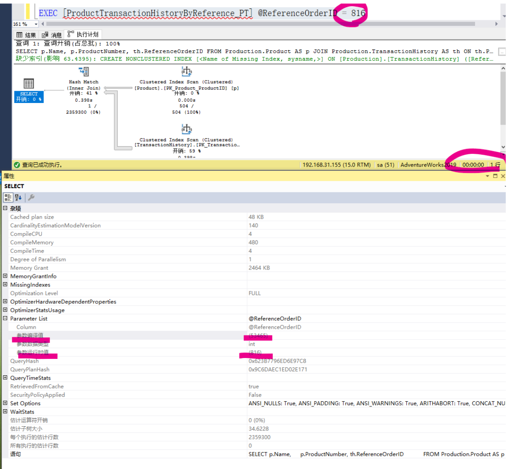This screenshot has width=508, height=469.
Task: Open the 161 % zoom dropdown
Action: 36,24
